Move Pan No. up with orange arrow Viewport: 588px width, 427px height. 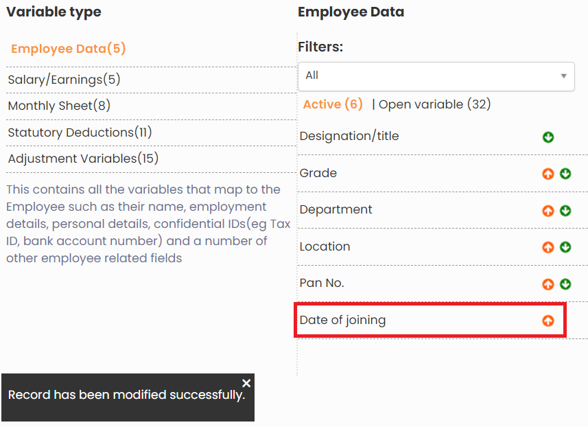coord(548,284)
